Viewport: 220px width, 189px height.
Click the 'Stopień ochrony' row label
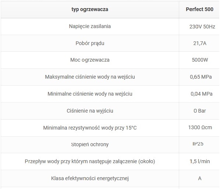click(x=90, y=144)
